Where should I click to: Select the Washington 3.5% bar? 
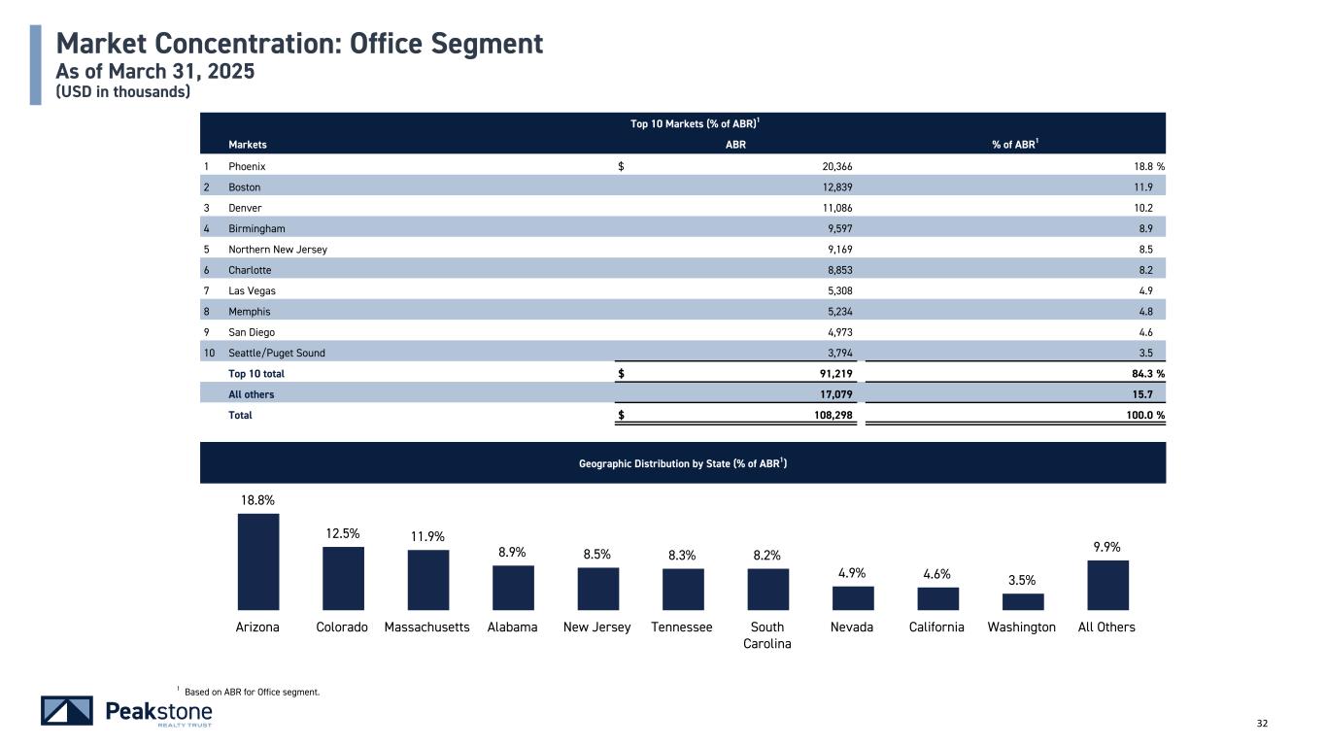[1022, 601]
